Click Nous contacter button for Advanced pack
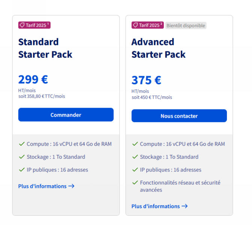The width and height of the screenshot is (252, 225). pyautogui.click(x=179, y=116)
